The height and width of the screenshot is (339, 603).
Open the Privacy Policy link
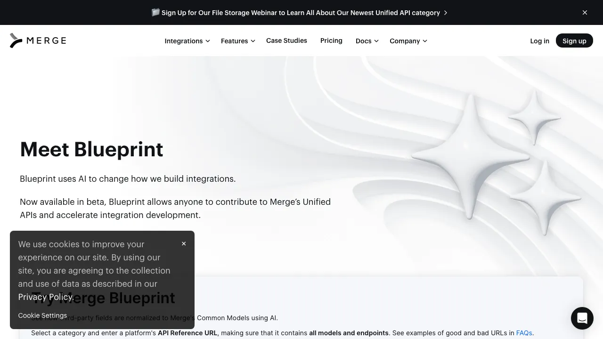point(46,297)
